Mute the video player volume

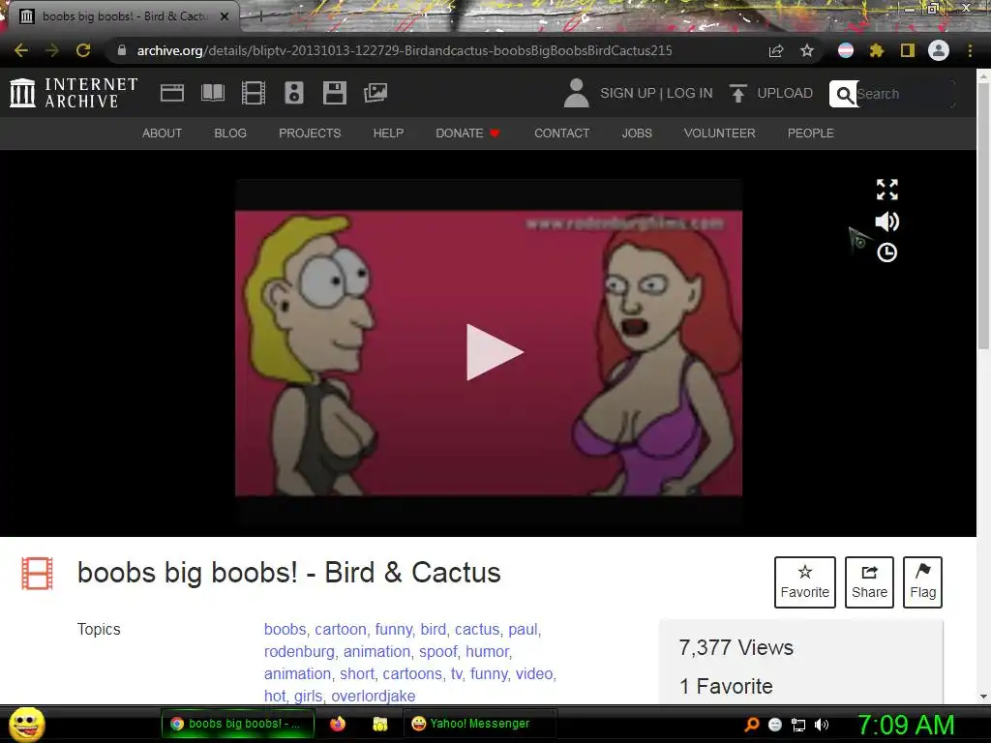tap(887, 222)
